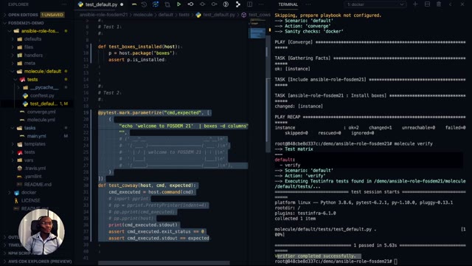Open converge.yml file
This screenshot has width=472, height=266.
click(x=41, y=112)
